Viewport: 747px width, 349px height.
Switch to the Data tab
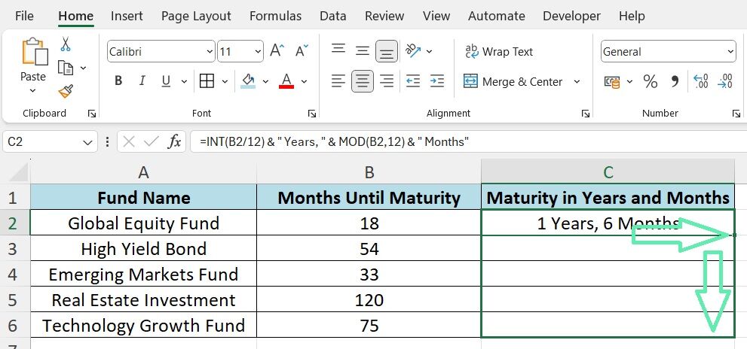pos(333,16)
